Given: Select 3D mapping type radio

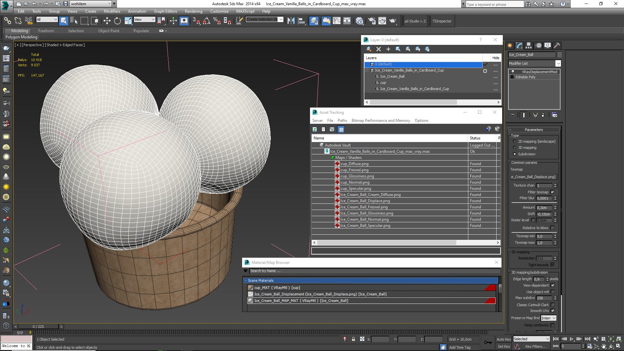Looking at the screenshot, I should tap(514, 148).
